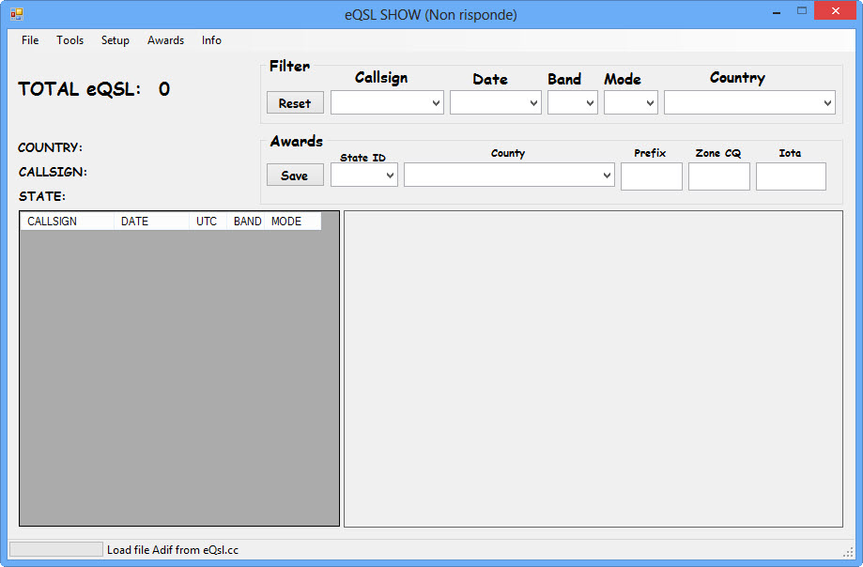The width and height of the screenshot is (863, 567).
Task: Open the File menu
Action: [x=30, y=40]
